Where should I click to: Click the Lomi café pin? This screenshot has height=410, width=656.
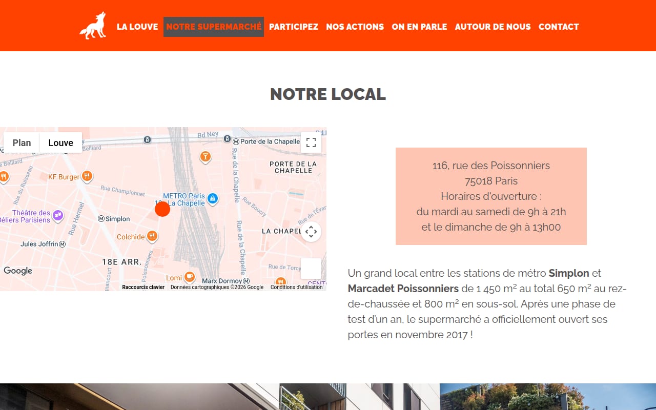pyautogui.click(x=190, y=277)
